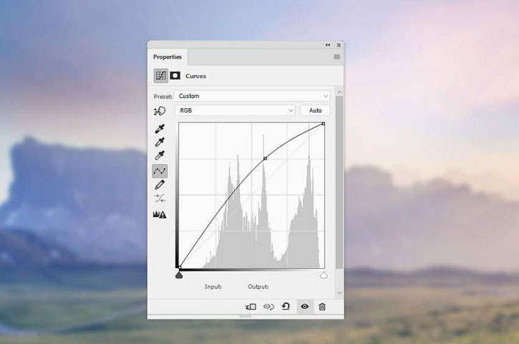Pick the black point eyedropper
Image resolution: width=519 pixels, height=344 pixels.
tap(160, 129)
